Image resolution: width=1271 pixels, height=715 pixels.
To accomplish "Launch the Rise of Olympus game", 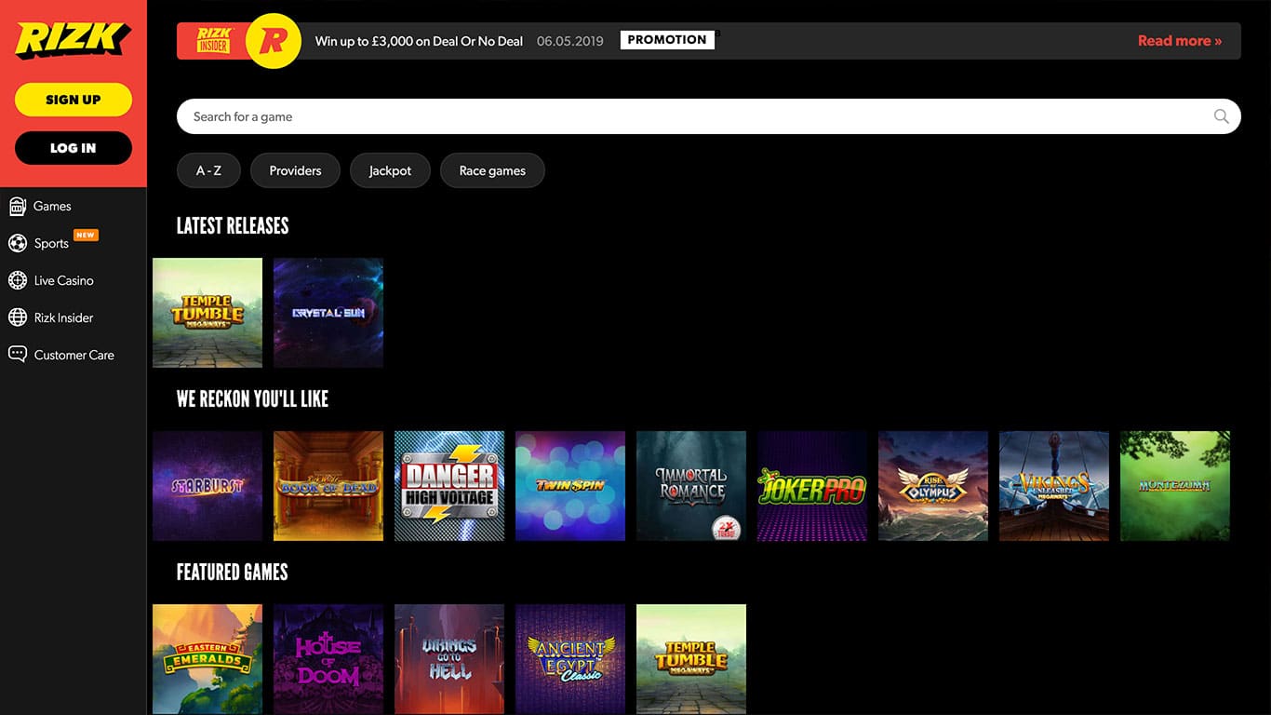I will click(x=933, y=486).
